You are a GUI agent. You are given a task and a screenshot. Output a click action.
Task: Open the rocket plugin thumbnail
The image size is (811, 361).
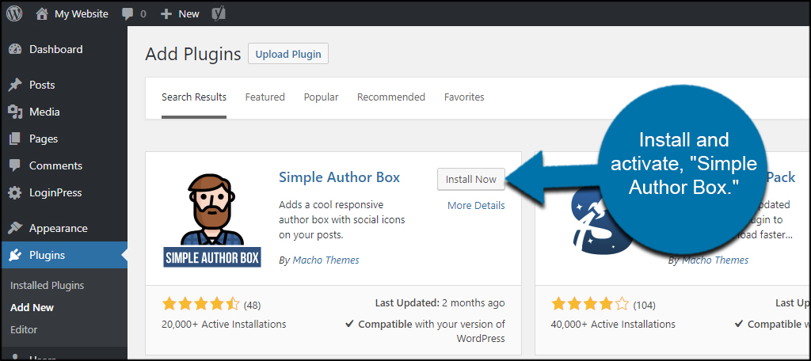click(x=603, y=220)
